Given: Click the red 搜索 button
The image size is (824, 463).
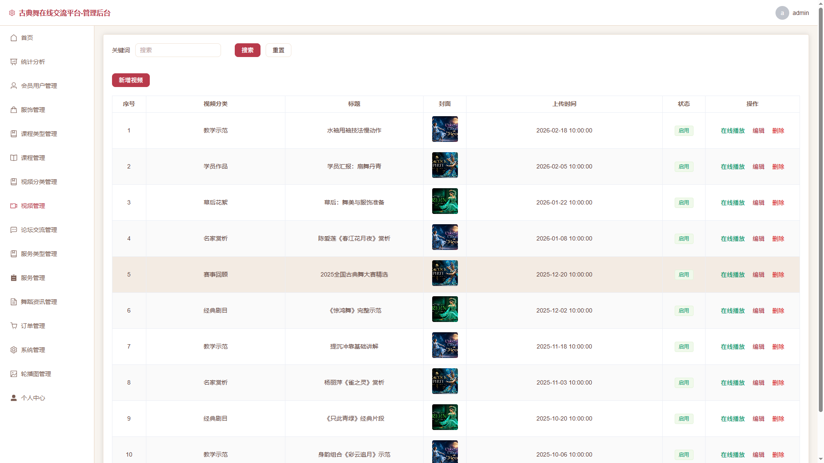Looking at the screenshot, I should click(x=248, y=50).
